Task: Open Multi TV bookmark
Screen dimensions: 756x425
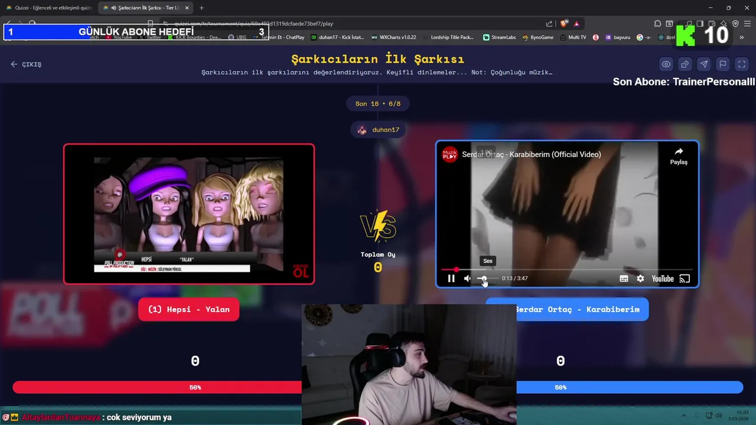Action: pyautogui.click(x=572, y=37)
